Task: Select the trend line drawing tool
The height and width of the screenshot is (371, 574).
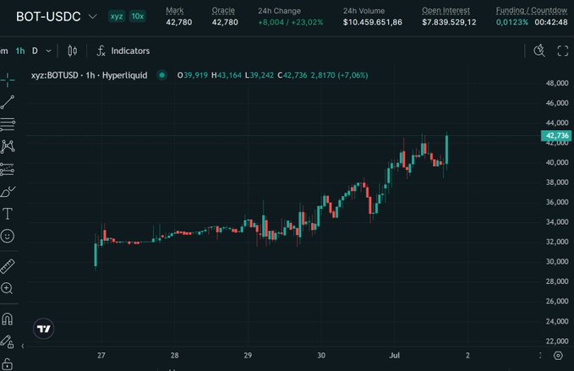Action: [x=8, y=102]
